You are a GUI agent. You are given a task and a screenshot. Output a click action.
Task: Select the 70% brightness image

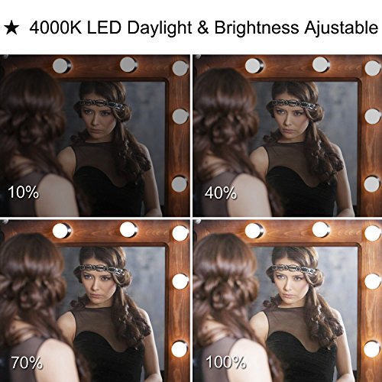point(95,301)
